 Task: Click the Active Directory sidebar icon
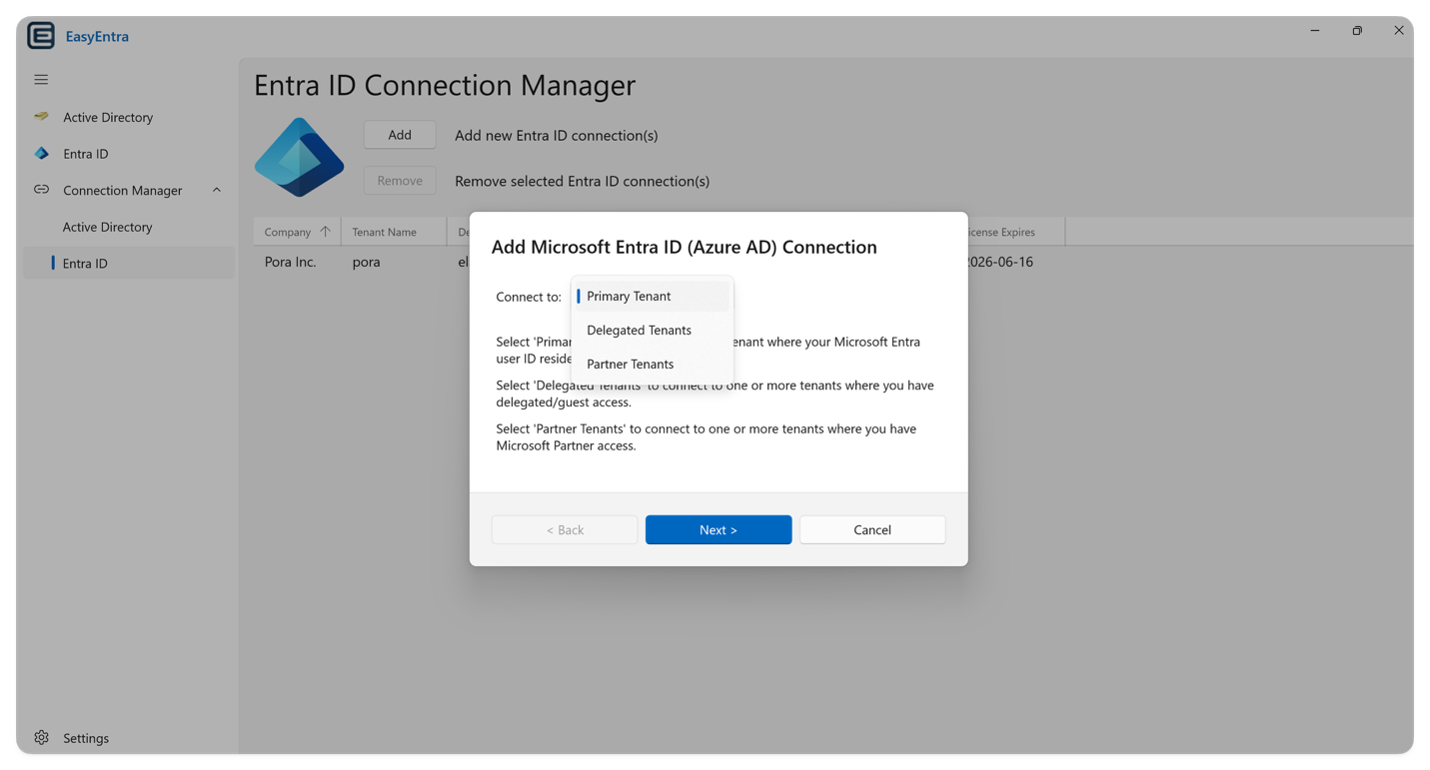coord(41,117)
